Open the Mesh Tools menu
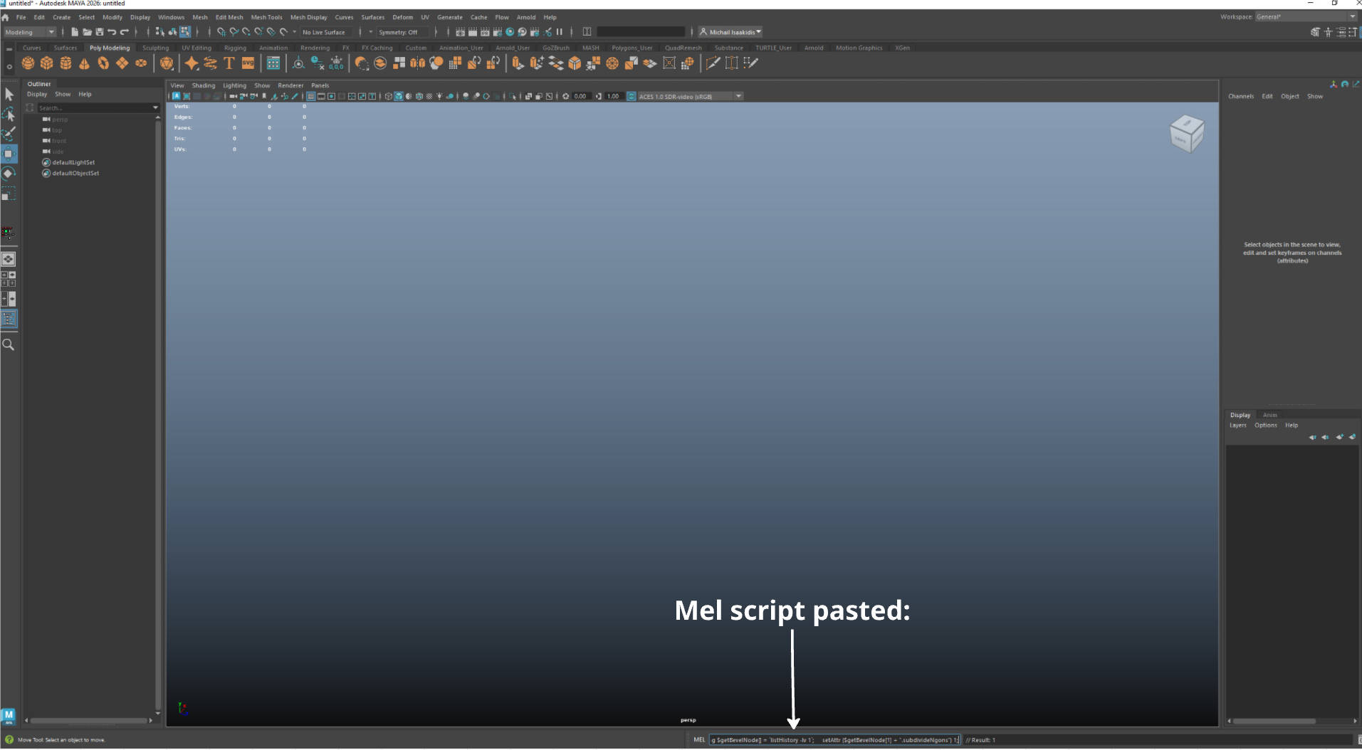 point(266,17)
